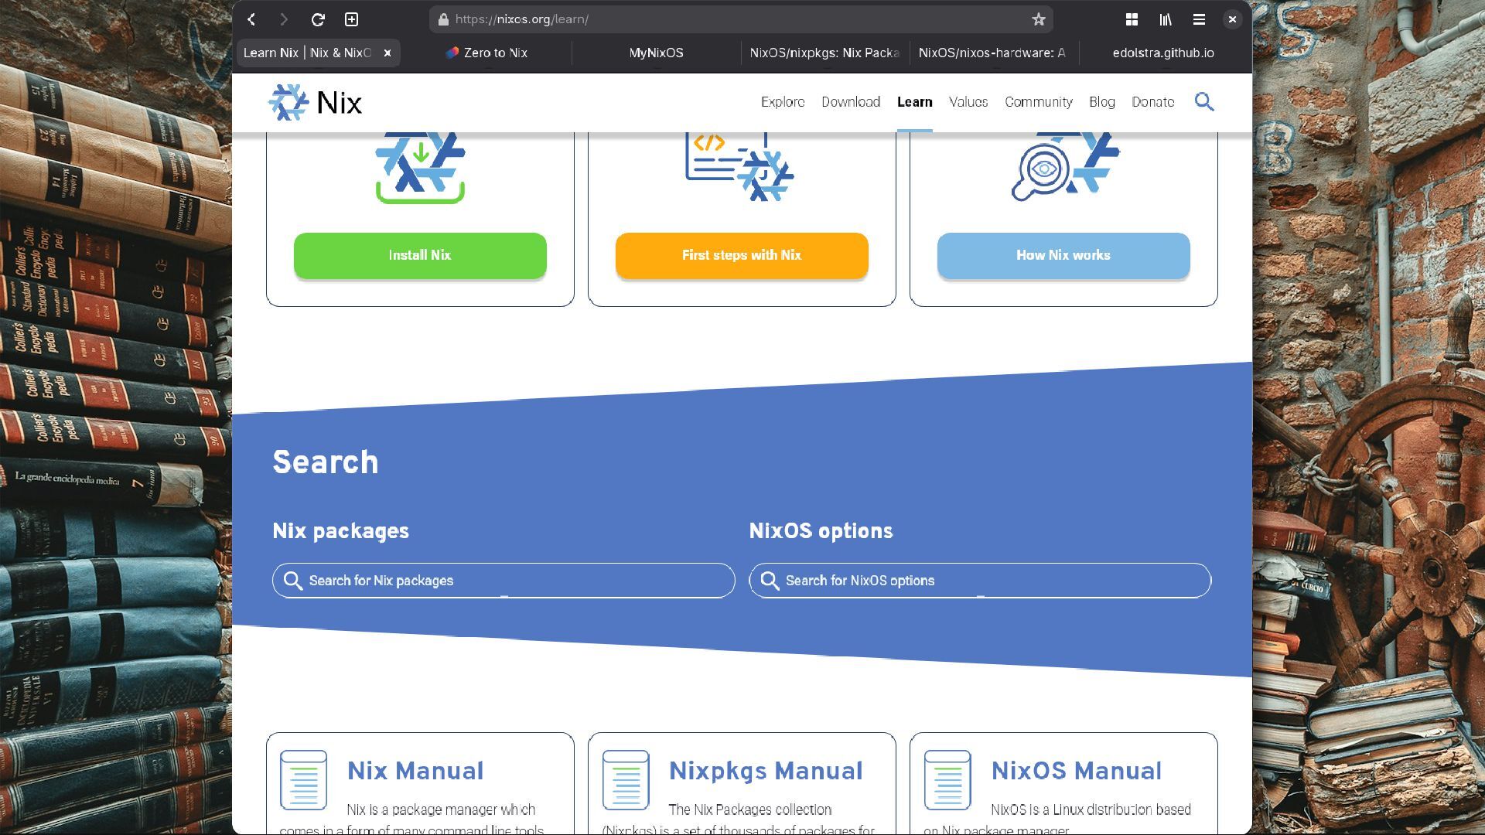This screenshot has height=835, width=1485.
Task: Go back with the browser back arrow
Action: [x=251, y=19]
